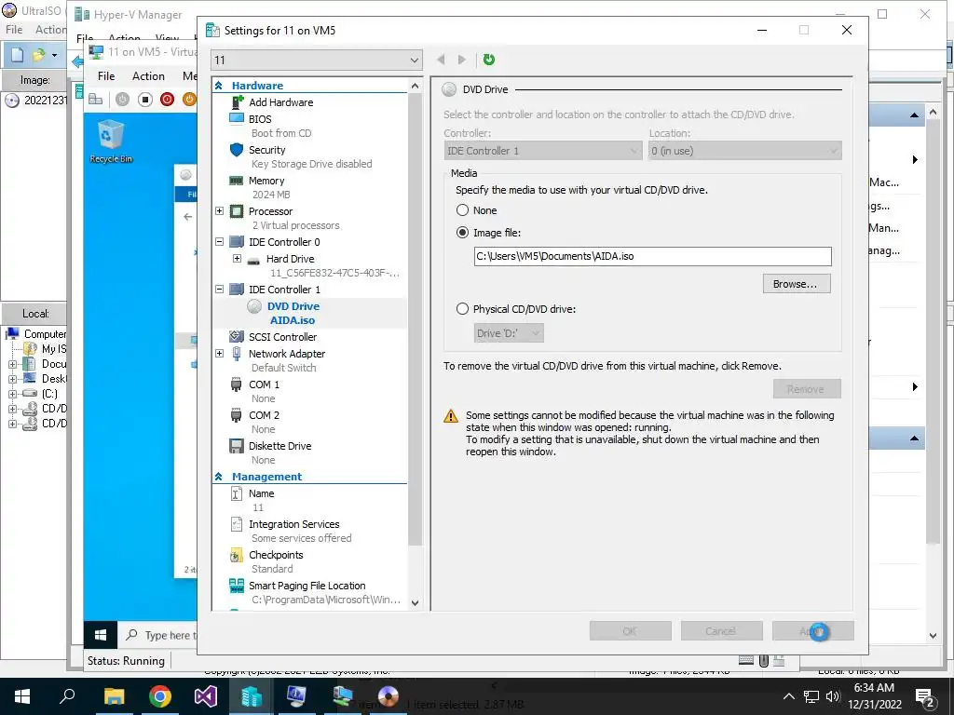
Task: Click the Smart Paging File Location icon
Action: tap(237, 586)
